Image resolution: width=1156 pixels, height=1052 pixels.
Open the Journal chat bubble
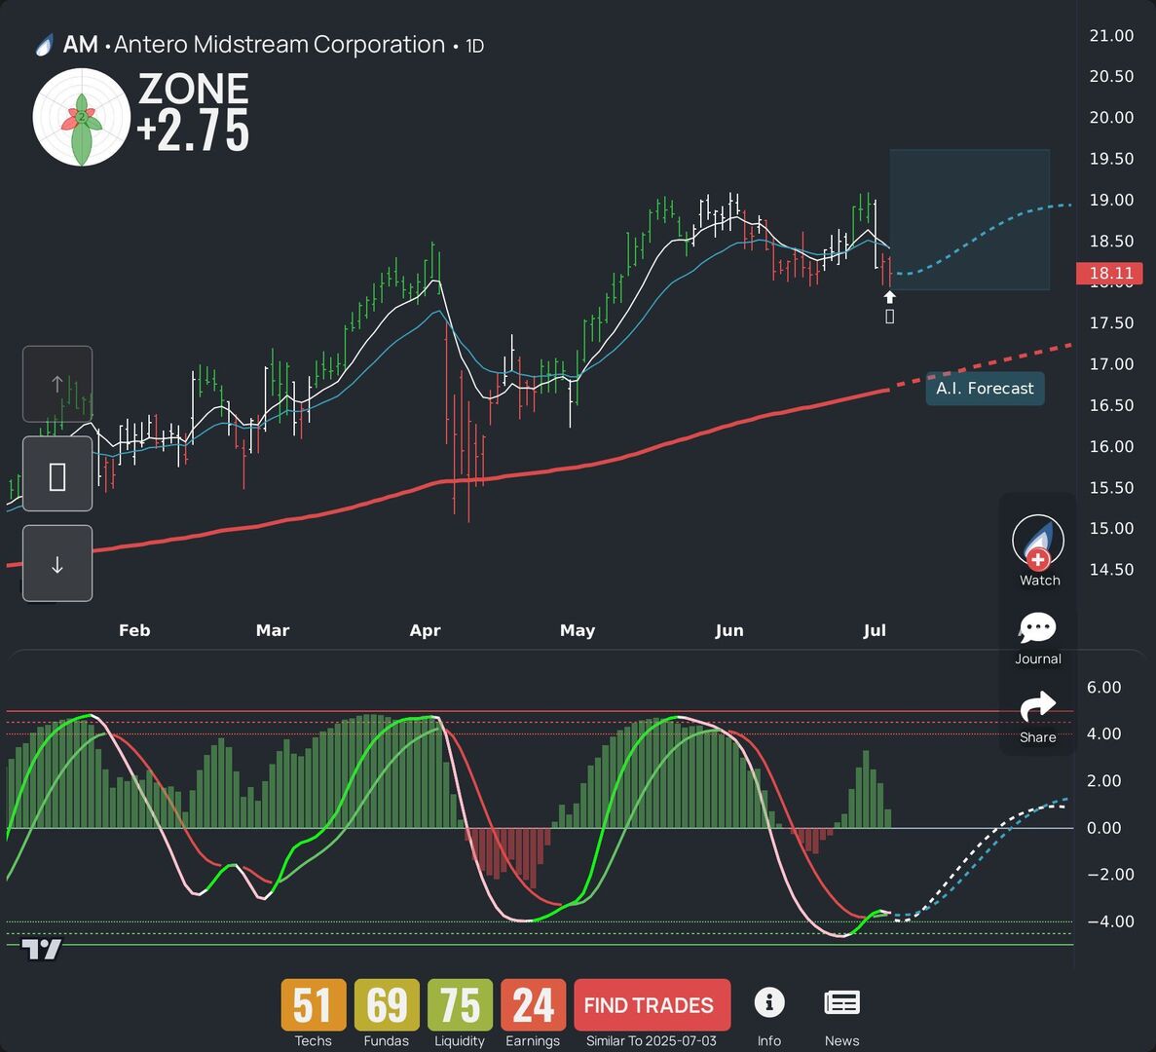[1037, 638]
